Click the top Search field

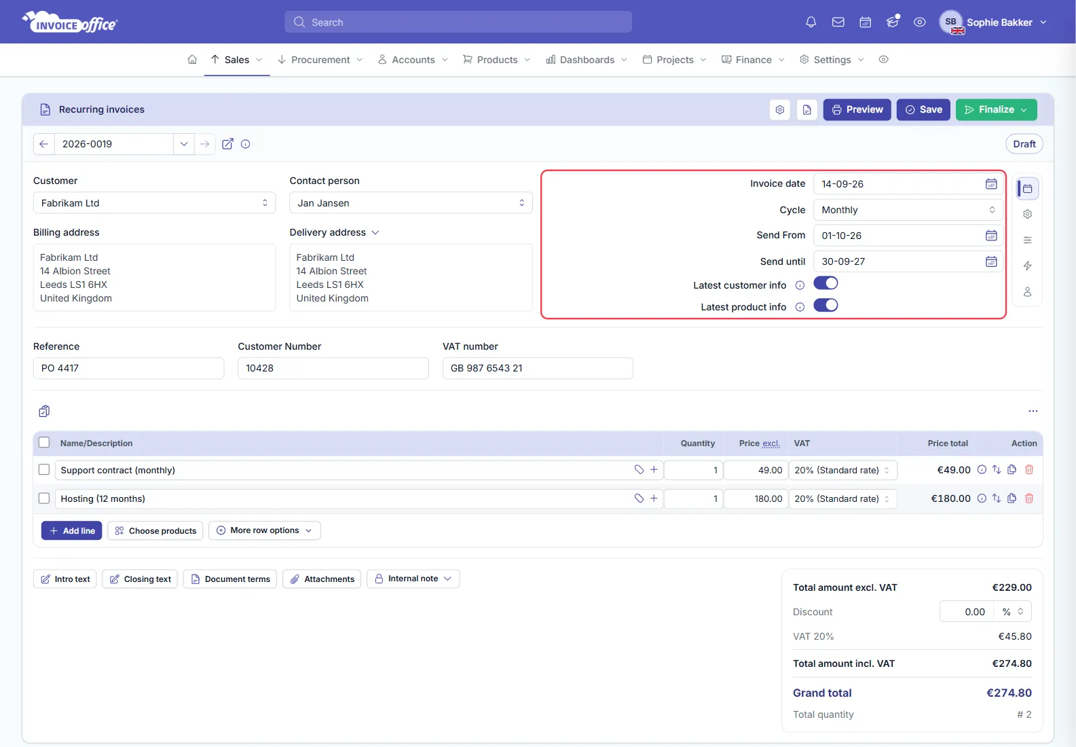coord(458,22)
